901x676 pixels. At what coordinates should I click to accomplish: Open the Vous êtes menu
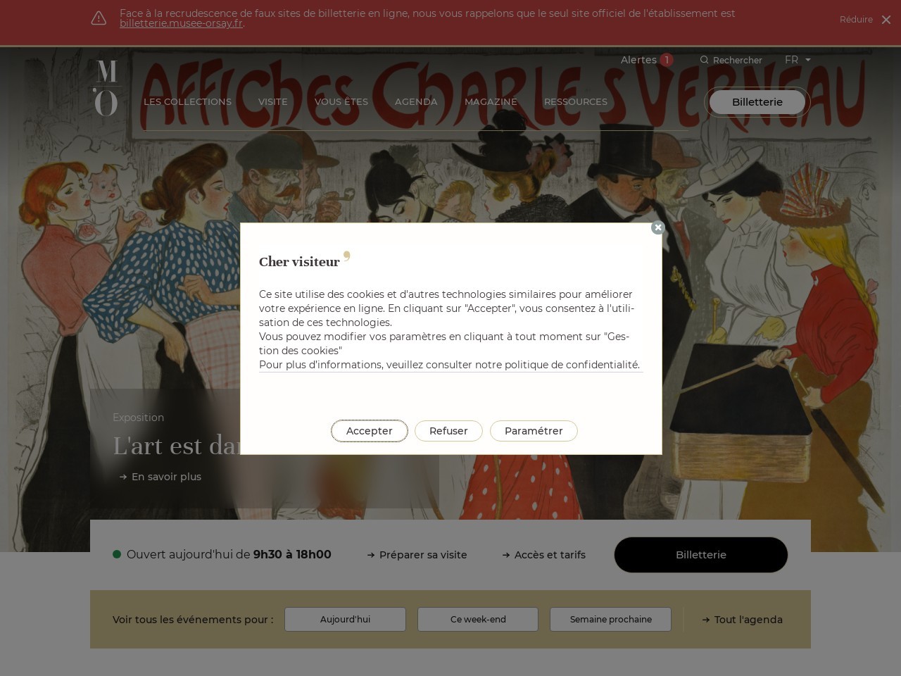coord(341,101)
